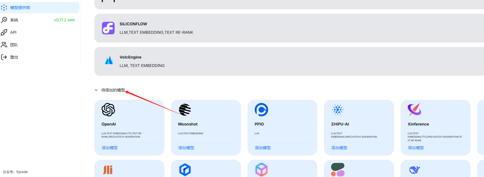Open the 系统 menu item
Viewport: 484px width, 177px height.
coord(40,20)
